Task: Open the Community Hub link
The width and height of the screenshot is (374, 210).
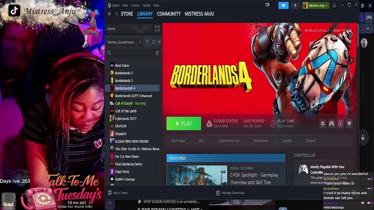Action: 229,141
